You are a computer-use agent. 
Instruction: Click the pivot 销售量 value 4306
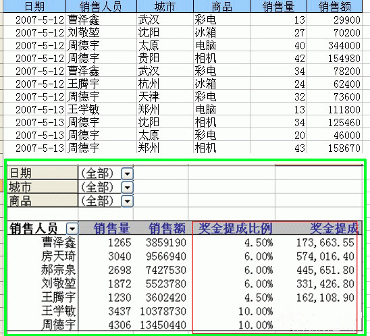120,325
